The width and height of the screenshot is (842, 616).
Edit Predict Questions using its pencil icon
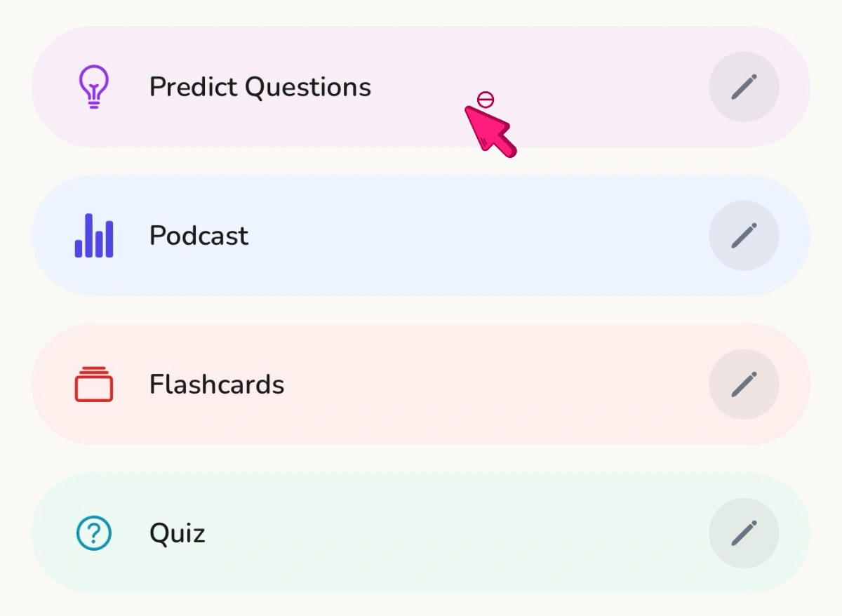[x=744, y=87]
